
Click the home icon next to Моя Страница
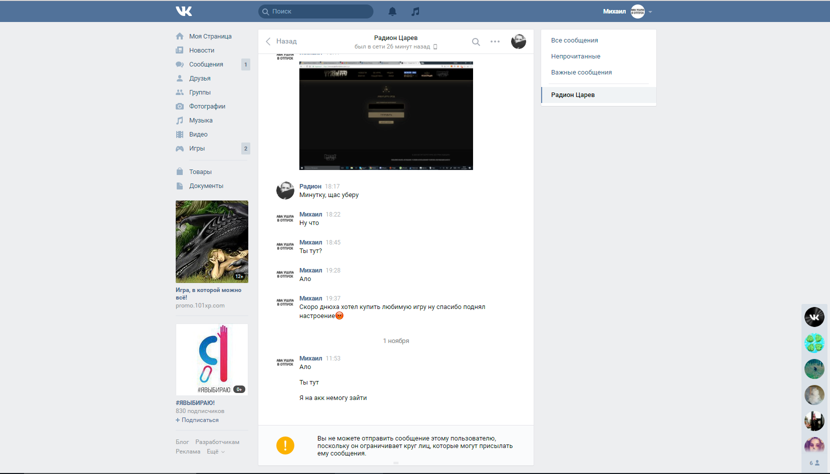pyautogui.click(x=180, y=36)
